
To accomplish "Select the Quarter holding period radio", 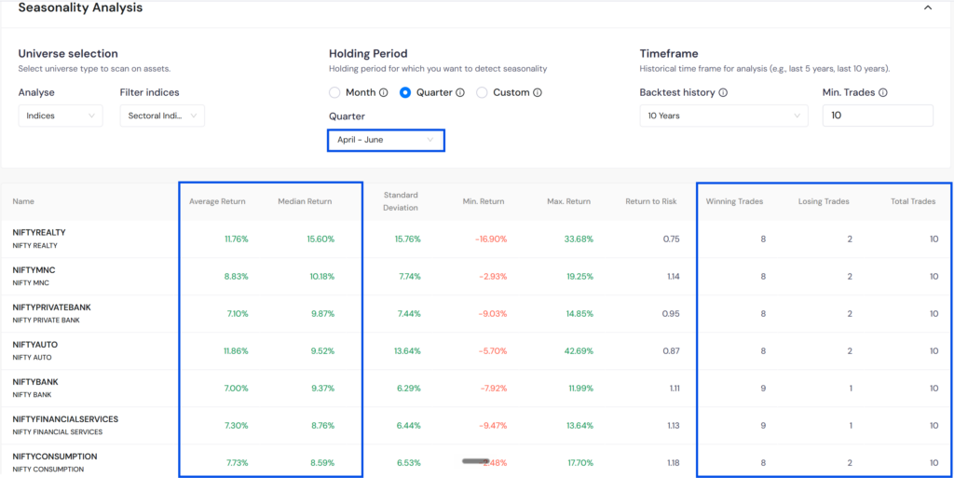I will tap(404, 93).
